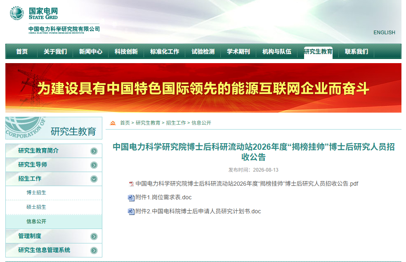Open the 联系我们 navigation tab
Image resolution: width=406 pixels, height=262 pixels.
pyautogui.click(x=356, y=52)
